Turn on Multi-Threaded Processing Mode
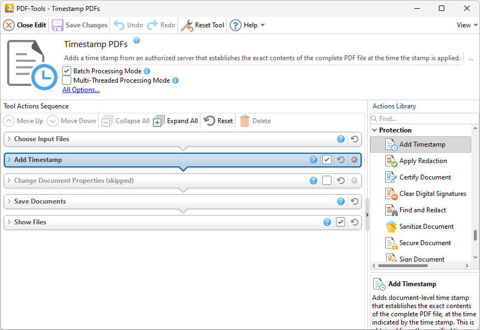Image resolution: width=480 pixels, height=330 pixels. [x=66, y=80]
